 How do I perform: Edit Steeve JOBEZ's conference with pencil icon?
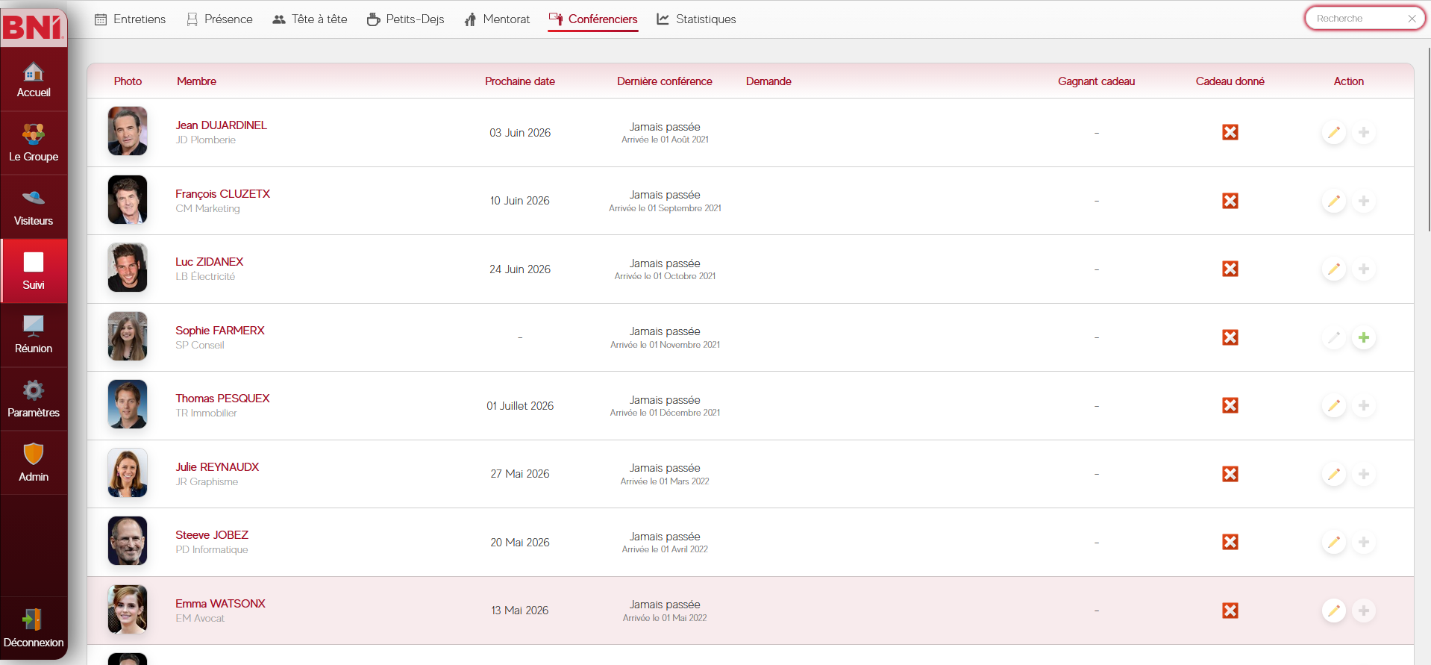click(1334, 543)
